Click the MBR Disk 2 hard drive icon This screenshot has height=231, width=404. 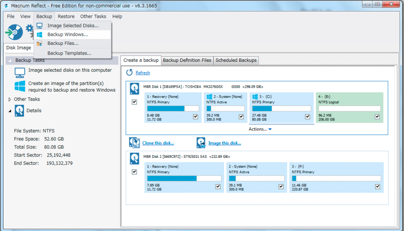135,159
